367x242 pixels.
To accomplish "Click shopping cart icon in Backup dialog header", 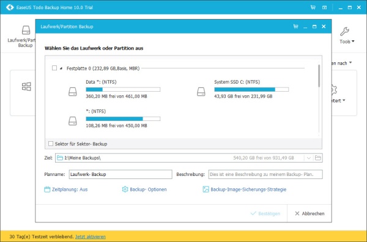I will [296, 26].
